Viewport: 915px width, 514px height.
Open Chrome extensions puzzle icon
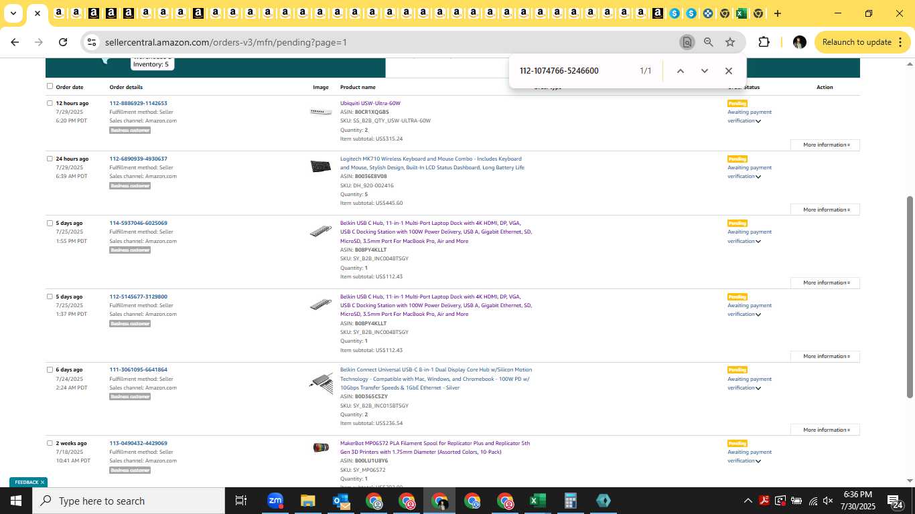click(x=764, y=42)
